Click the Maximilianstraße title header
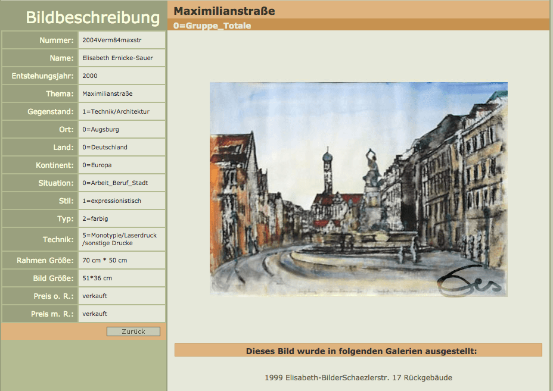The height and width of the screenshot is (391, 553). pos(224,11)
